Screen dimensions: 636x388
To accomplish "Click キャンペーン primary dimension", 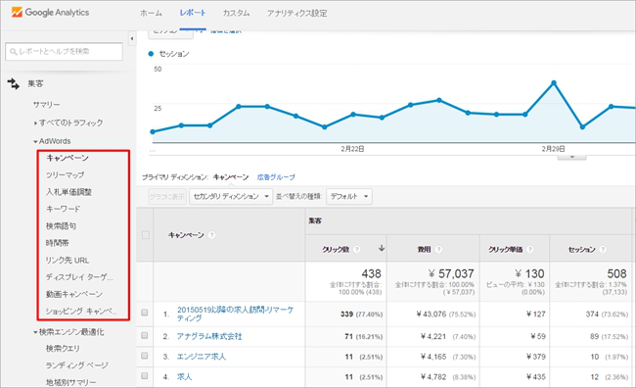I will [231, 177].
